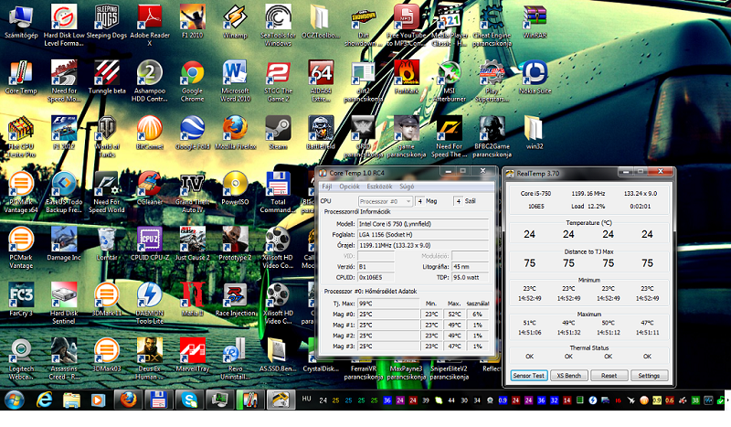Click the Tj. Max 99°C field
This screenshot has width=731, height=427.
(x=387, y=304)
